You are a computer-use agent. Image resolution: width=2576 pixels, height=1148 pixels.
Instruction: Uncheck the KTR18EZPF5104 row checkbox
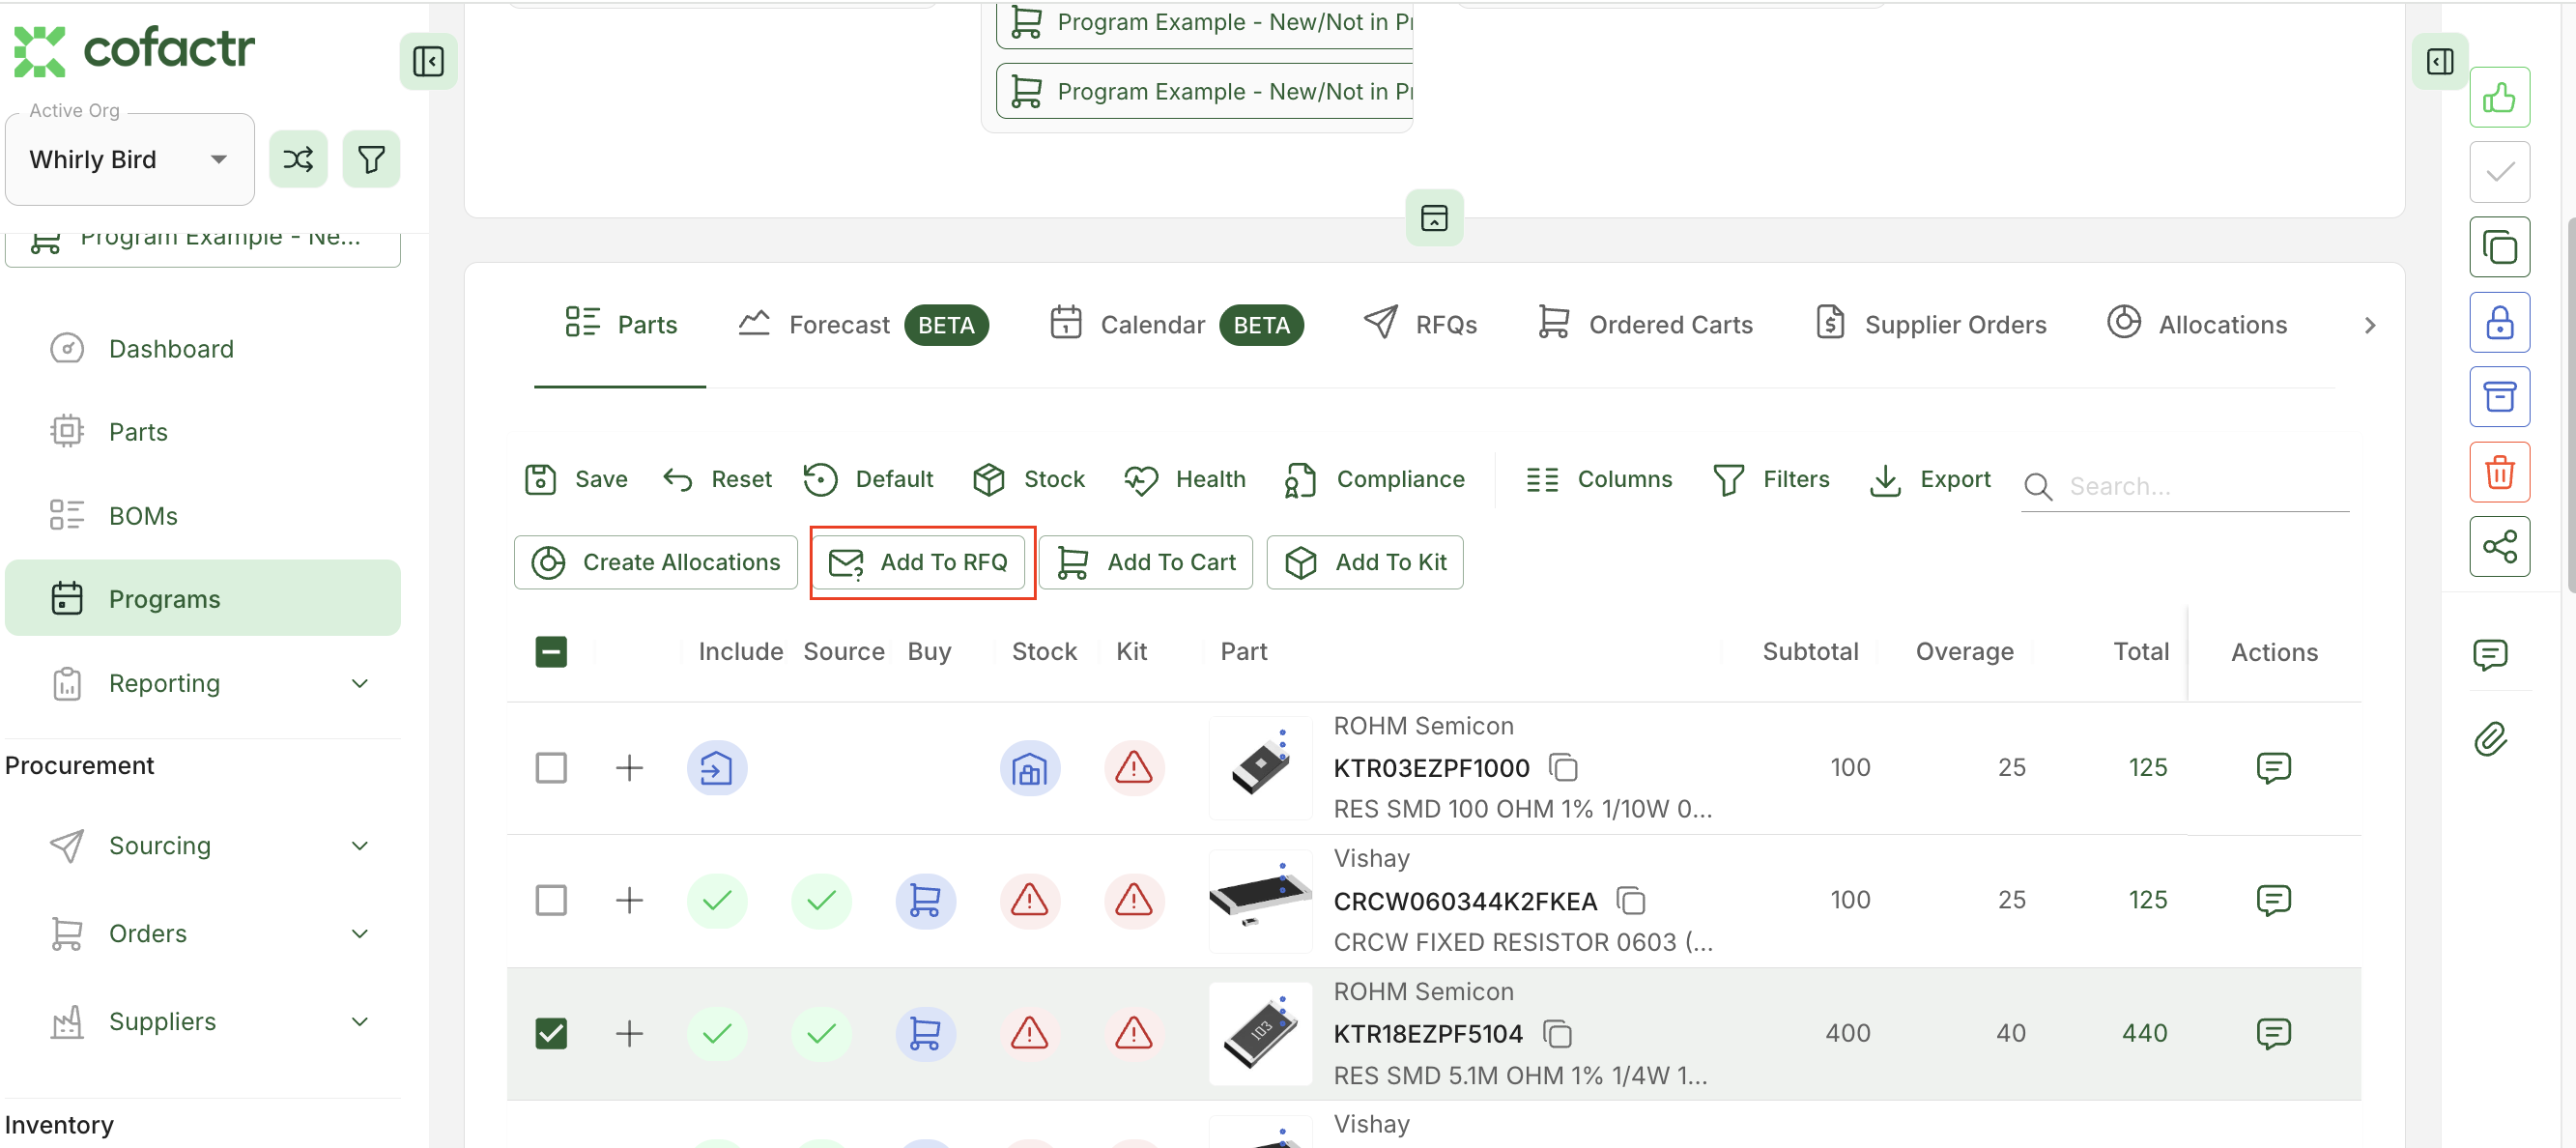[x=551, y=1034]
